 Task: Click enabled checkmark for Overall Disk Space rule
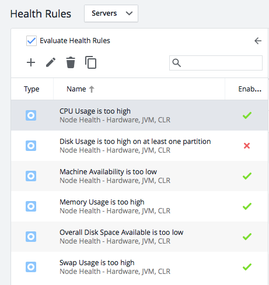tap(247, 237)
